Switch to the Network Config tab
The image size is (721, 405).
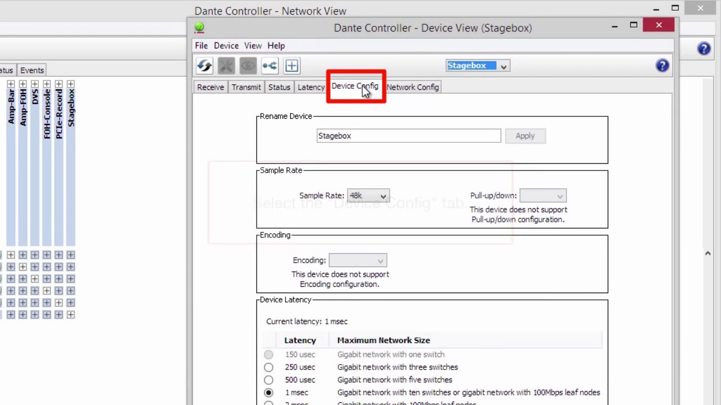click(x=413, y=87)
